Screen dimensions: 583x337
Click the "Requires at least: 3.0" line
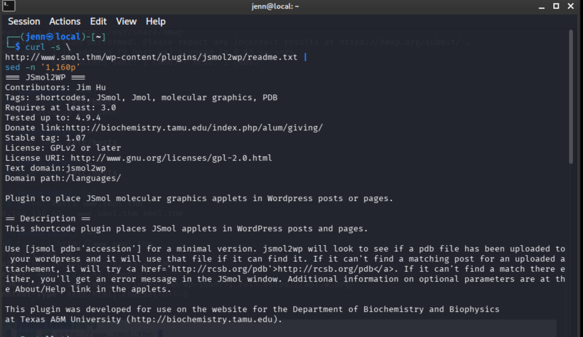point(61,108)
